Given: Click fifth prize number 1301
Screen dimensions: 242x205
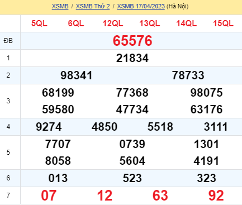Looking at the screenshot, I should click(x=206, y=144).
